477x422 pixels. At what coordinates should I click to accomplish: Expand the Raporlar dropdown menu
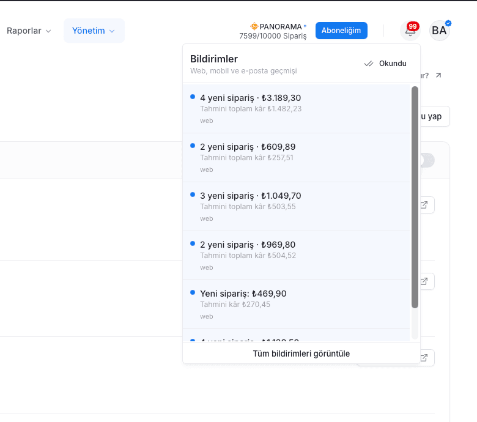pyautogui.click(x=29, y=31)
